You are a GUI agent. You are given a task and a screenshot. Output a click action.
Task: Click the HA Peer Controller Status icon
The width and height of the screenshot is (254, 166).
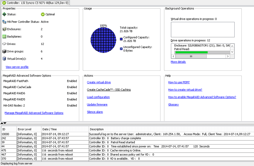(4, 22)
